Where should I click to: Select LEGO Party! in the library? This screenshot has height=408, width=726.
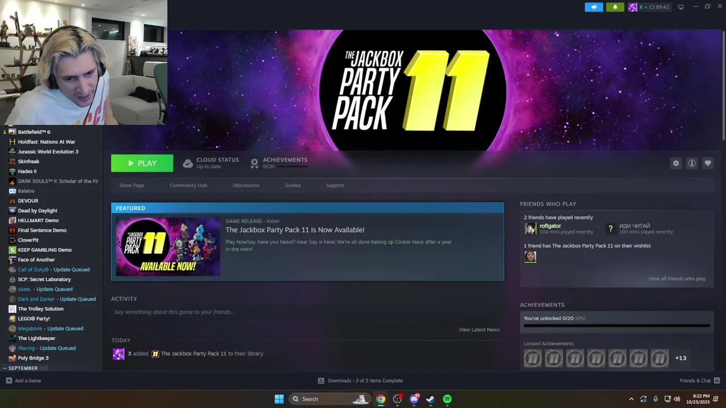[34, 318]
